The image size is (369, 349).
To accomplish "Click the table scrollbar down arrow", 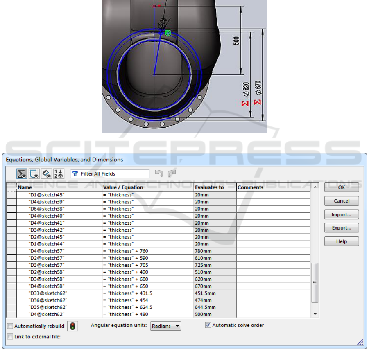I will click(315, 314).
